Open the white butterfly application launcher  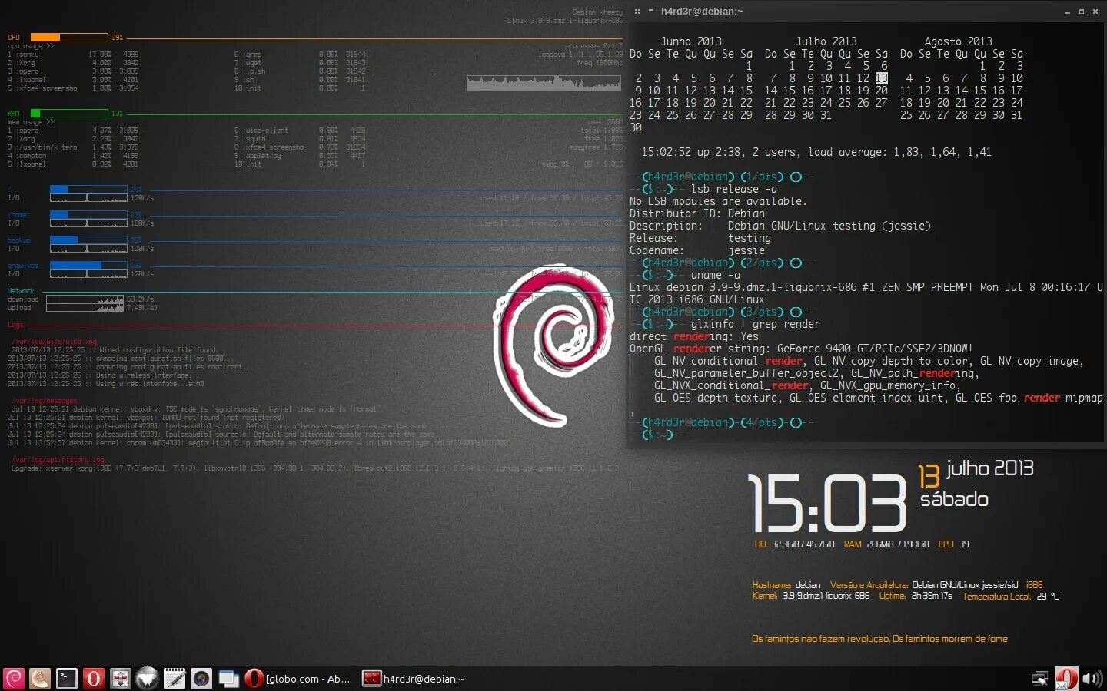148,679
